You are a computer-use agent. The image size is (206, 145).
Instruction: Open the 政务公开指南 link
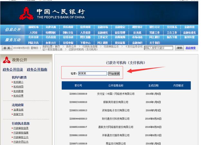[37, 69]
